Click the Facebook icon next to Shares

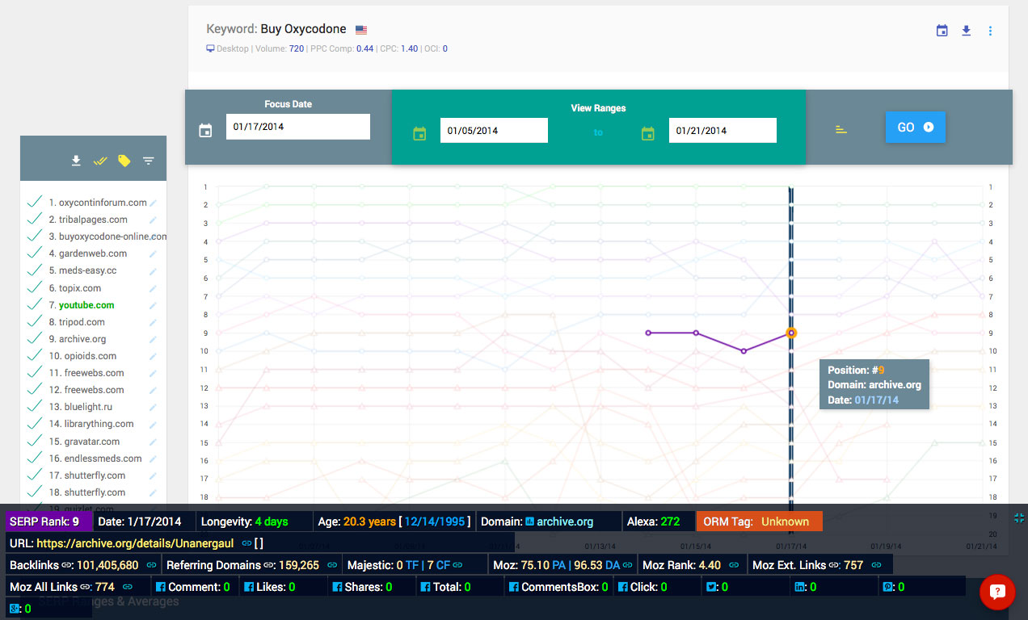[x=338, y=587]
